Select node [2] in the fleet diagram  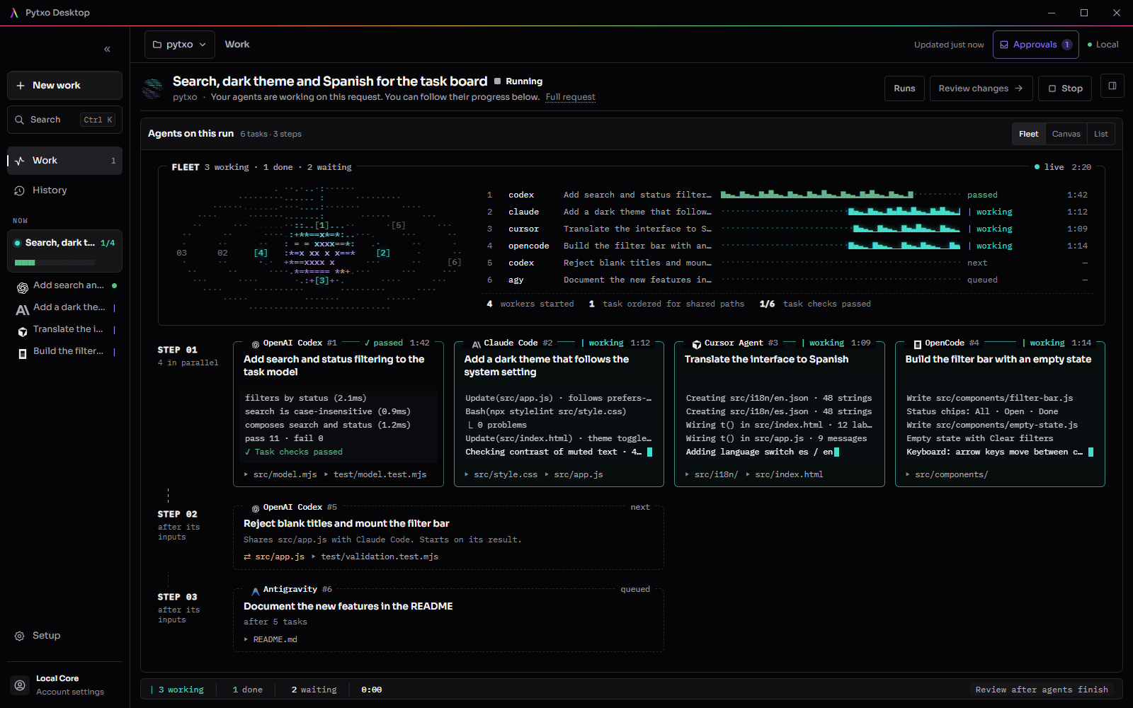click(383, 253)
